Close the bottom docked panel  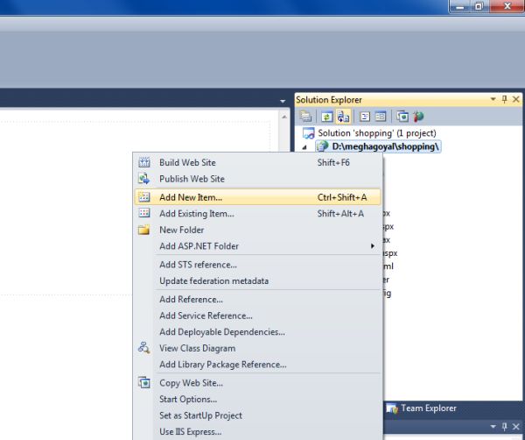pos(516,427)
